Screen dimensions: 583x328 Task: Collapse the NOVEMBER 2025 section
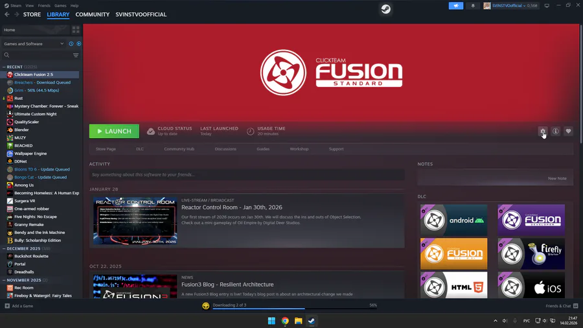(x=4, y=280)
